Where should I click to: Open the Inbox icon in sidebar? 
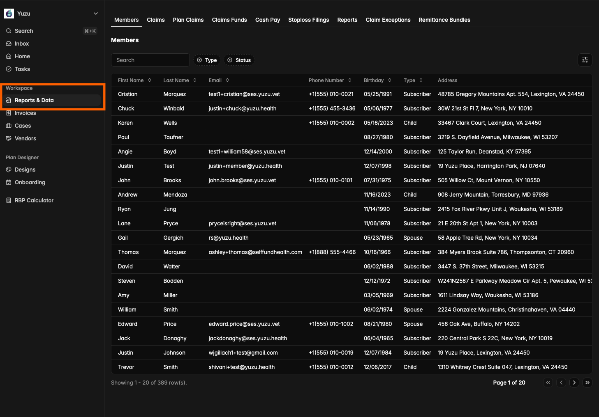point(9,44)
